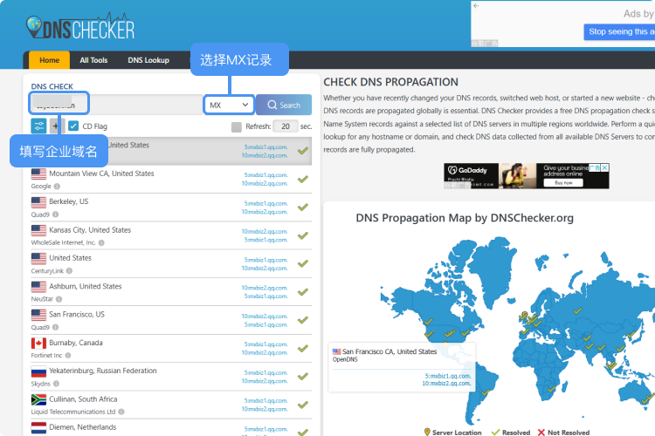Click the refresh seconds field showing 20
Image resolution: width=655 pixels, height=436 pixels.
point(286,126)
